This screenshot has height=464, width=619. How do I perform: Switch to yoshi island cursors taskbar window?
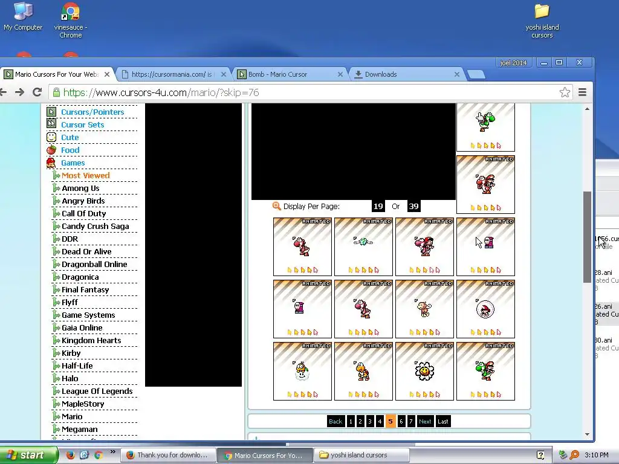tap(361, 455)
